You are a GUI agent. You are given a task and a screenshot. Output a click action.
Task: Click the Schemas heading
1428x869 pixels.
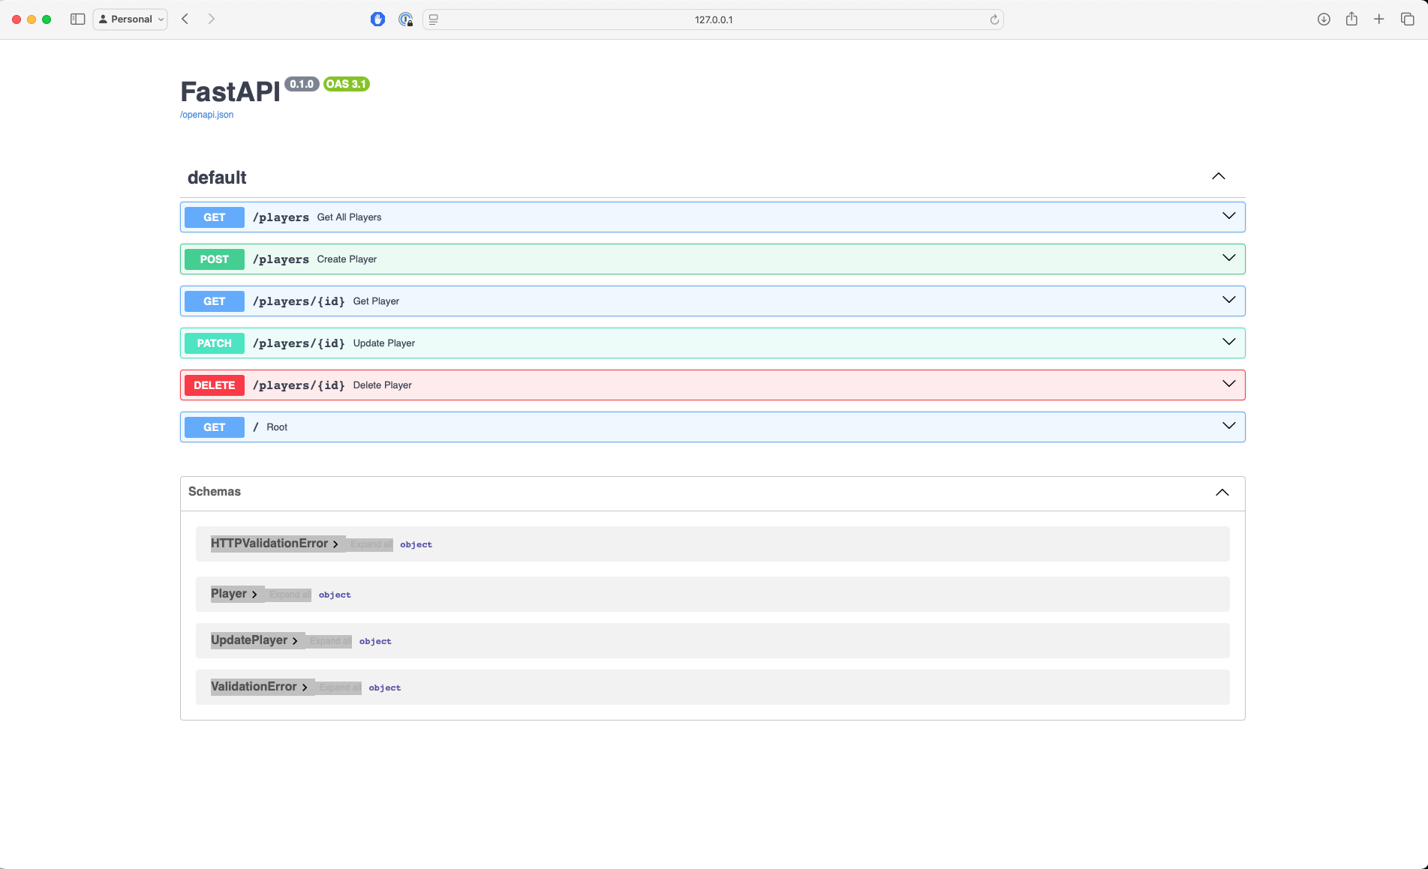(215, 492)
